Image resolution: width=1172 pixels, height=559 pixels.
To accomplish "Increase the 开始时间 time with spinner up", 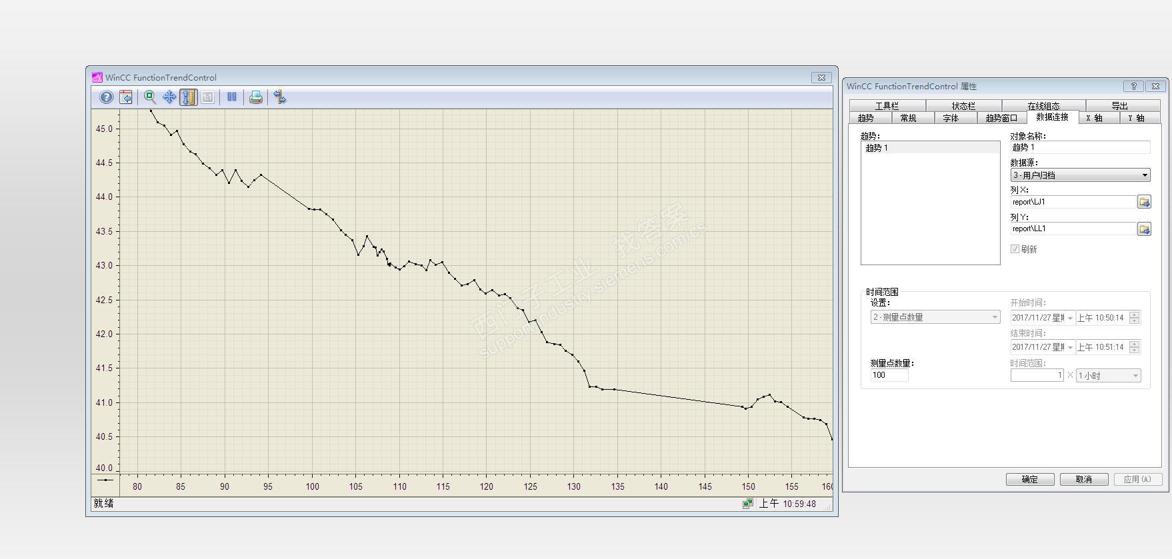I will click(1135, 314).
